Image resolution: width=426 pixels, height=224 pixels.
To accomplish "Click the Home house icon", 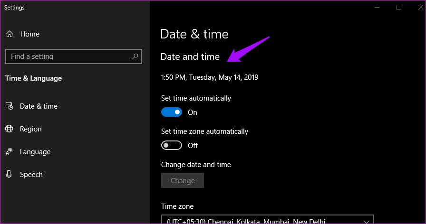I will click(x=9, y=34).
